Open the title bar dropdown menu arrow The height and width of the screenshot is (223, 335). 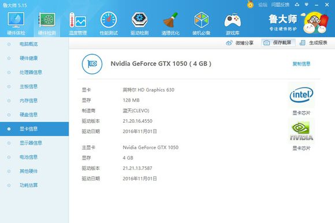tap(307, 5)
